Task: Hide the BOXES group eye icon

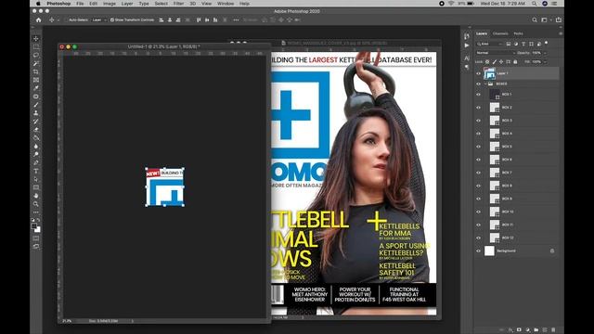Action: click(x=478, y=84)
